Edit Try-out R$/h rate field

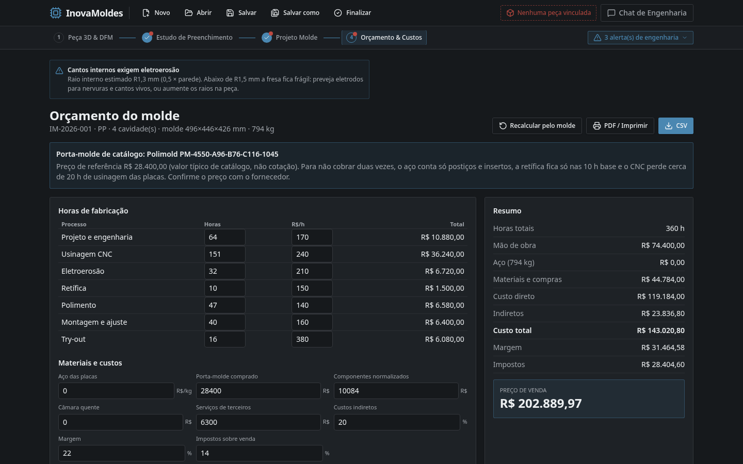tap(312, 339)
